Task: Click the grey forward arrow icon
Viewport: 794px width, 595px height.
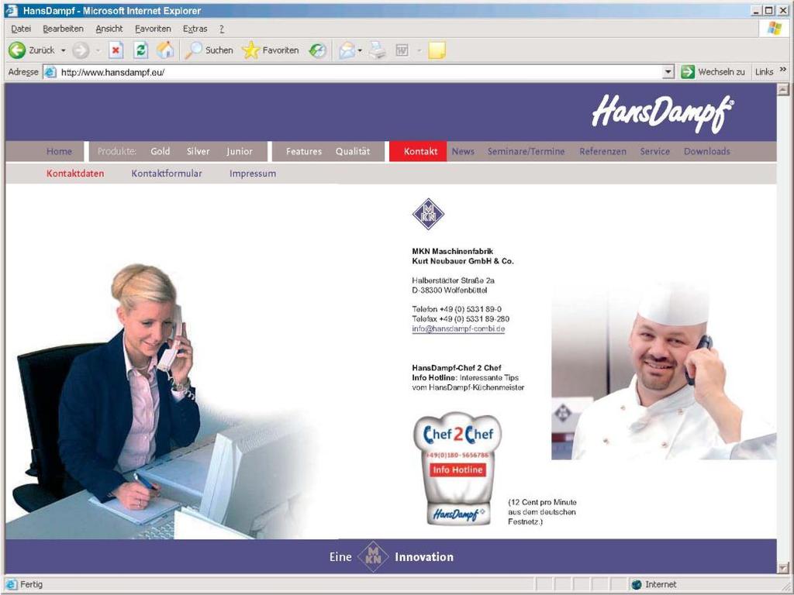Action: (81, 50)
